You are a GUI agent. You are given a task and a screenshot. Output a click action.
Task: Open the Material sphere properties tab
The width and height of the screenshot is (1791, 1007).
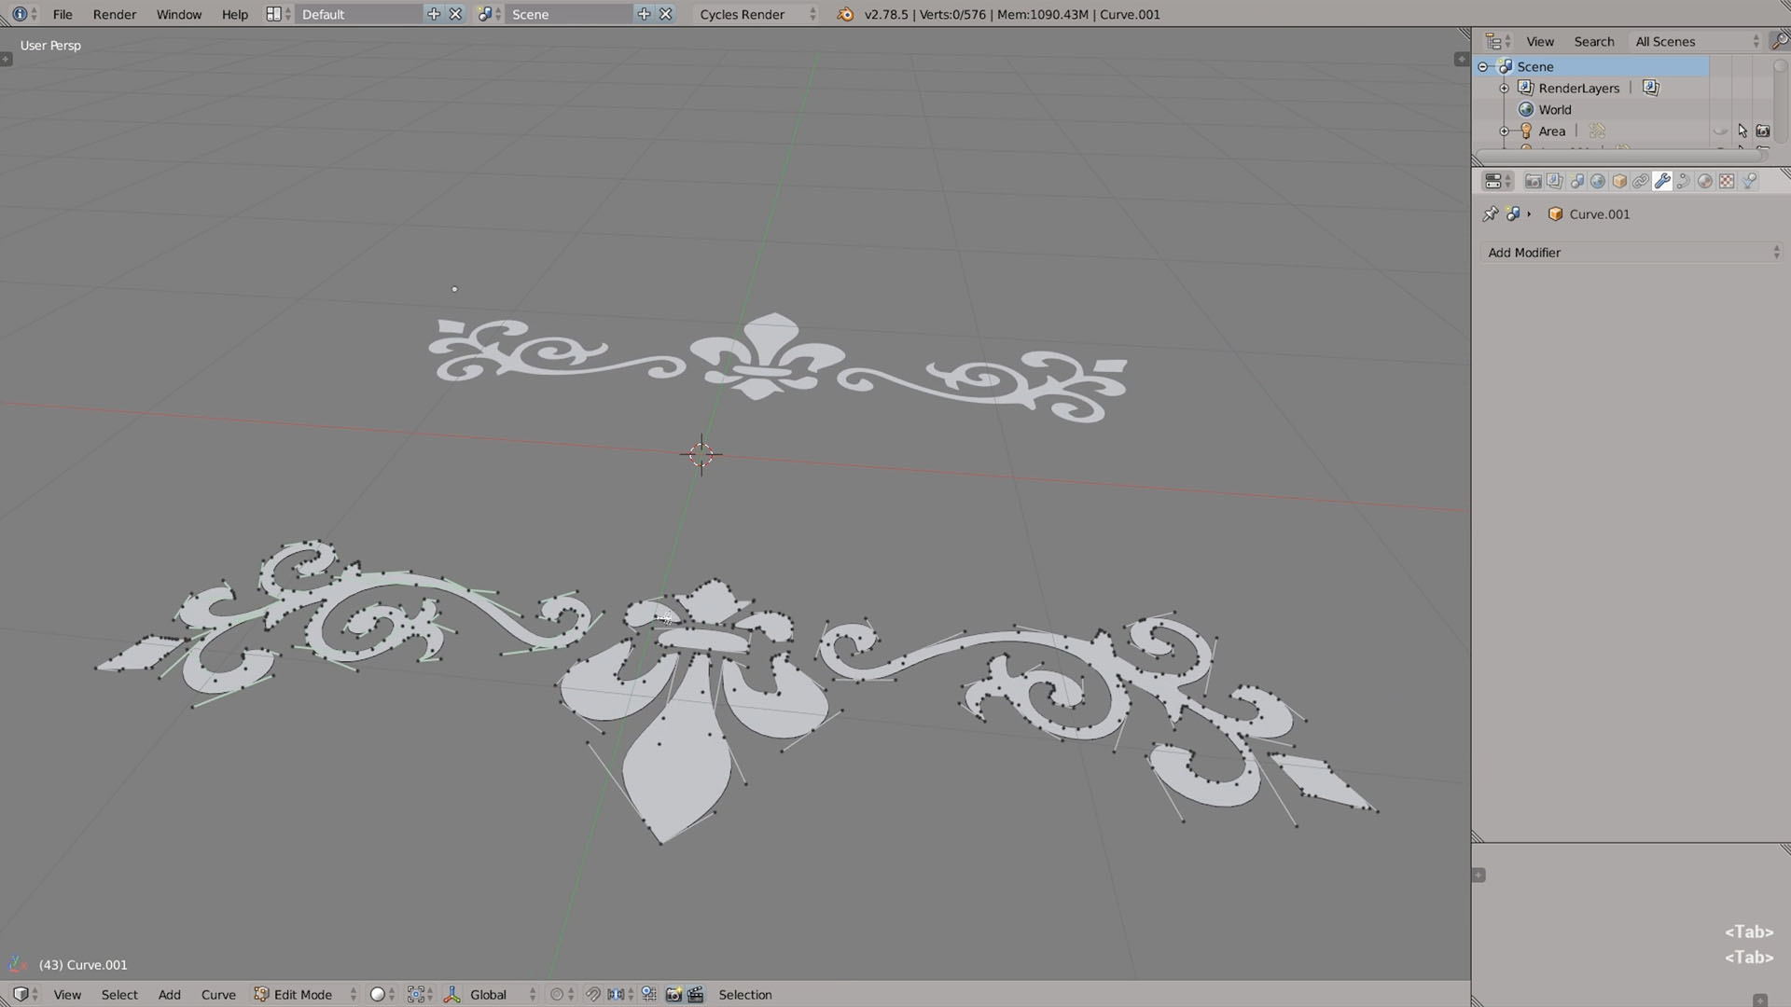[x=1705, y=182]
